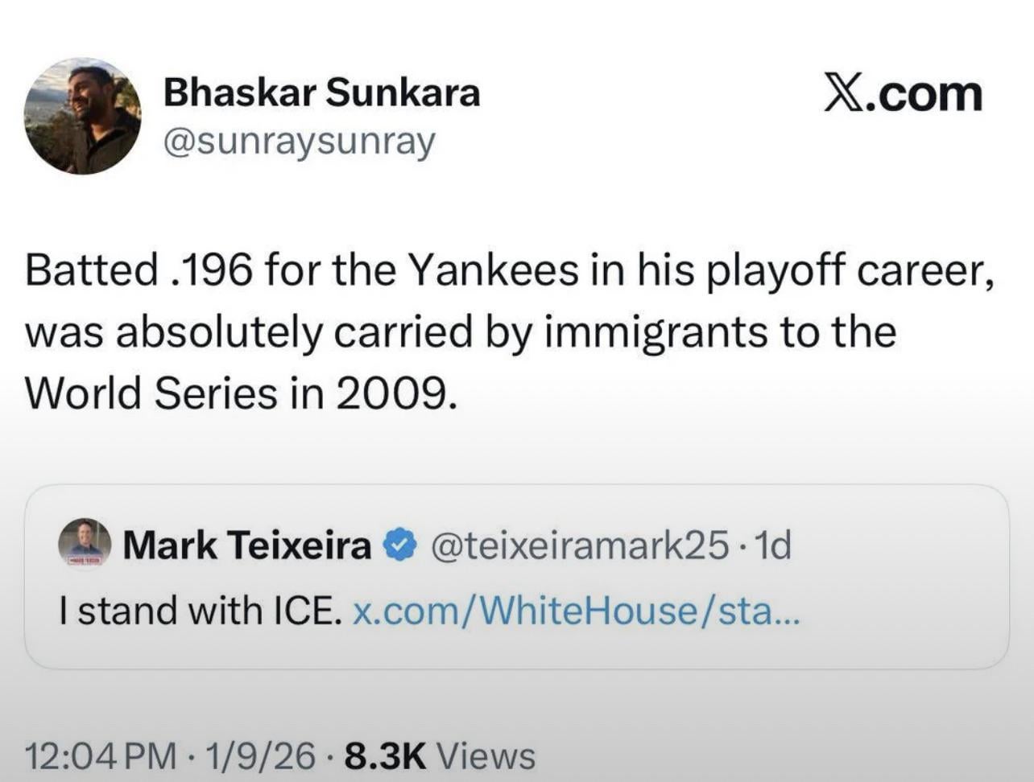This screenshot has height=782, width=1034.
Task: Select the 'I stand with ICE.' text
Action: [196, 611]
